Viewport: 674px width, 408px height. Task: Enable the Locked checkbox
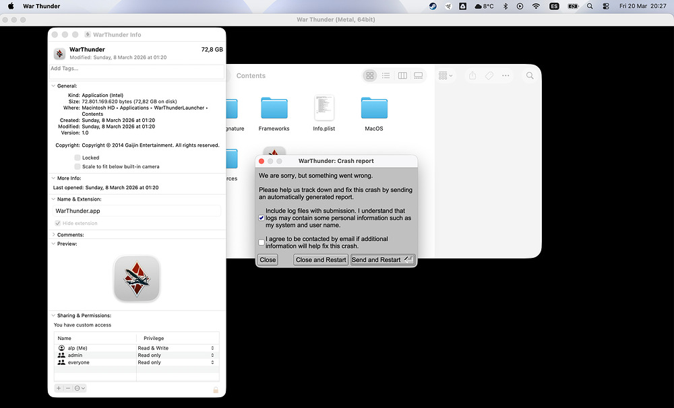78,158
